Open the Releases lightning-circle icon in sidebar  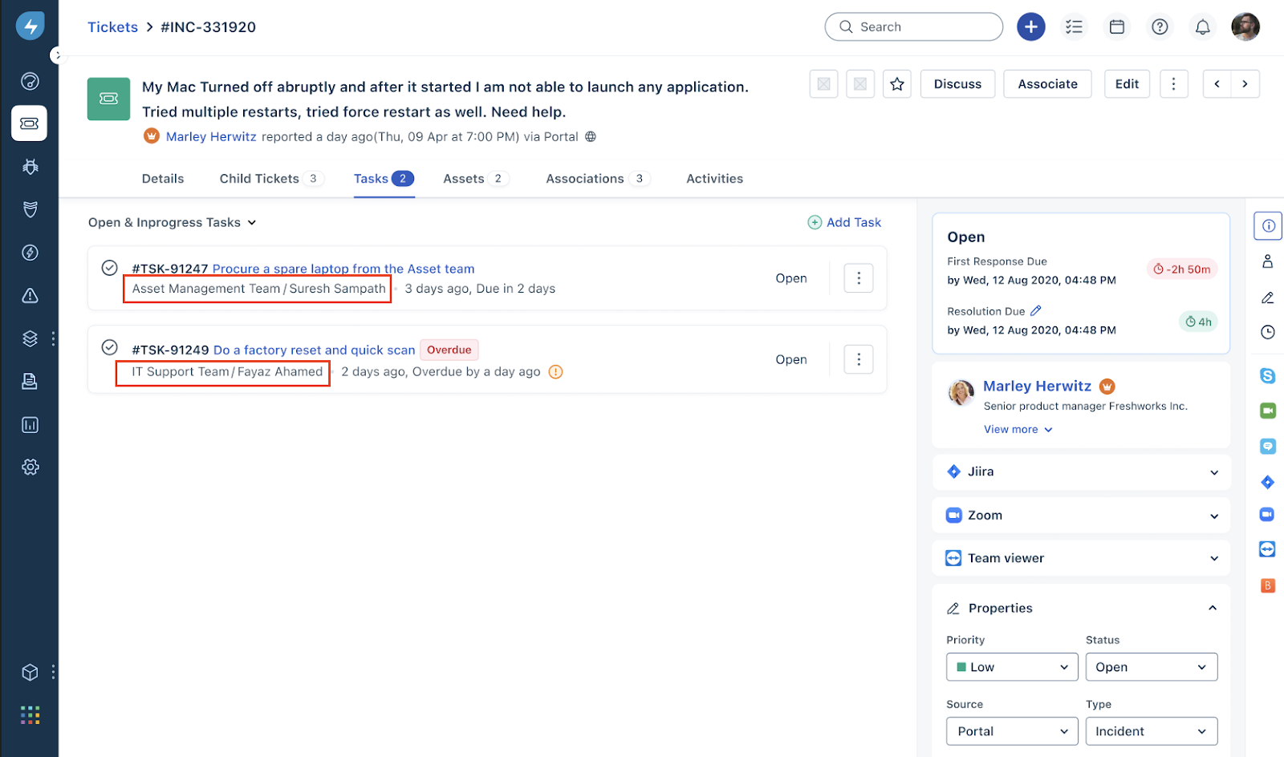pyautogui.click(x=30, y=253)
